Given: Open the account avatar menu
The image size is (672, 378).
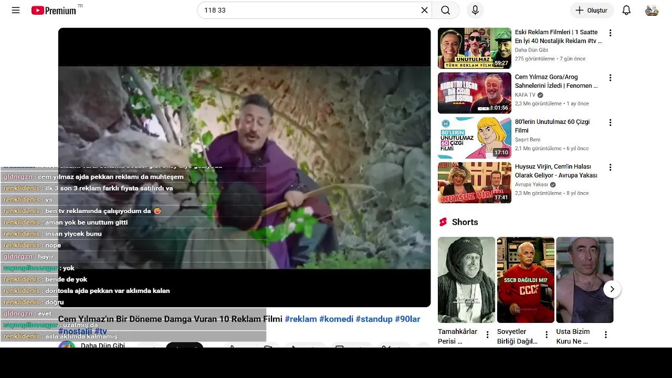Looking at the screenshot, I should click(x=652, y=10).
